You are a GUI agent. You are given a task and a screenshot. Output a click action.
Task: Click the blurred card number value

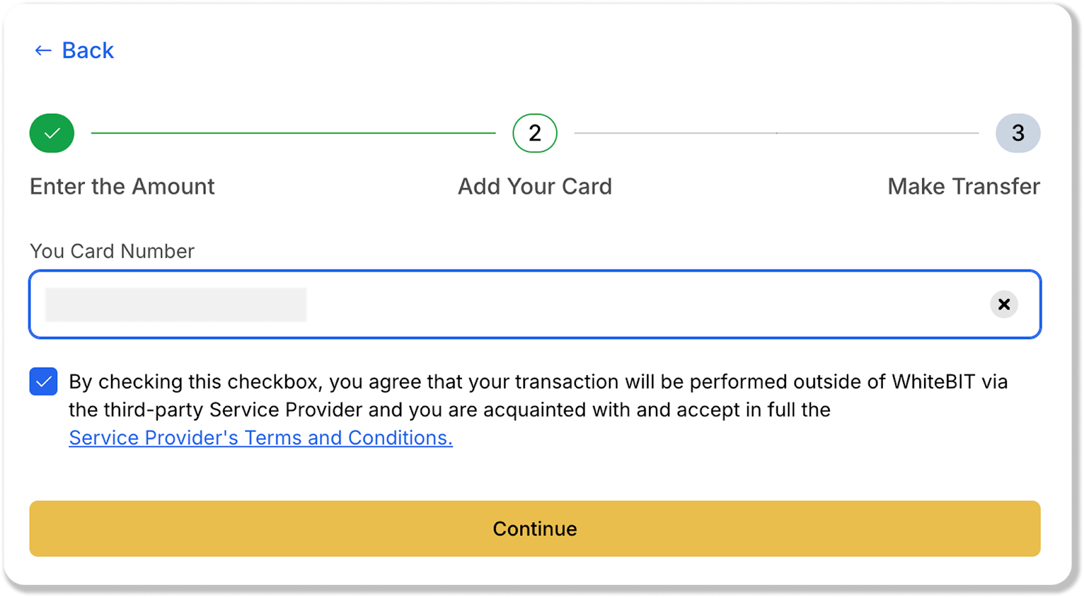tap(175, 305)
